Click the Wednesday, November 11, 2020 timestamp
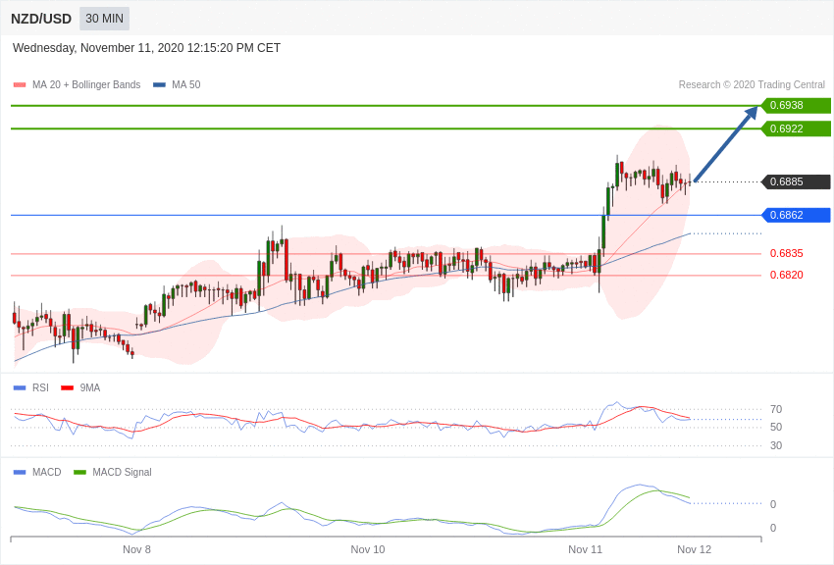The height and width of the screenshot is (565, 834). [146, 48]
